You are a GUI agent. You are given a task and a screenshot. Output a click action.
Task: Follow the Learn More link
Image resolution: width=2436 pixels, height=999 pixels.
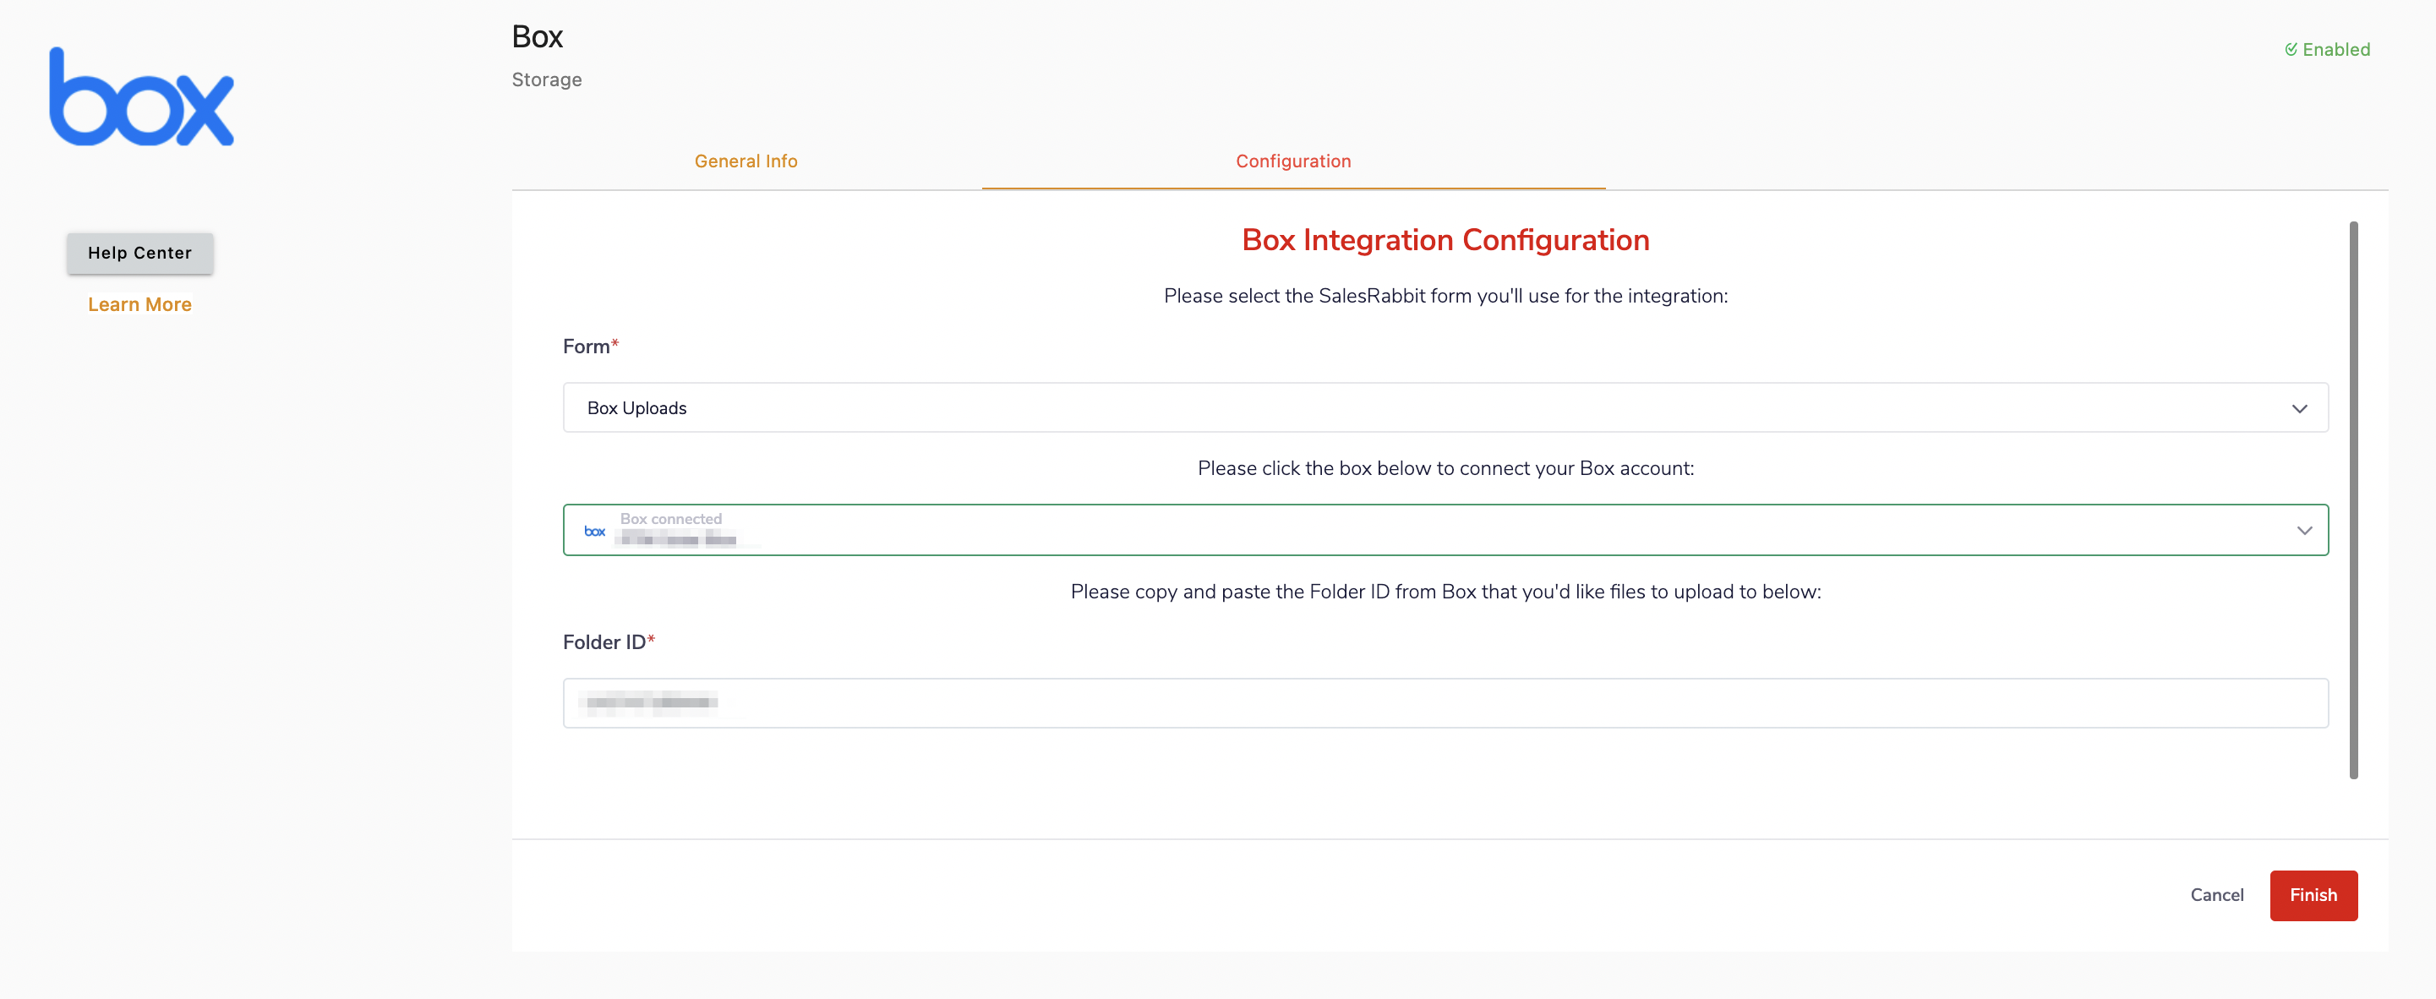[x=140, y=304]
